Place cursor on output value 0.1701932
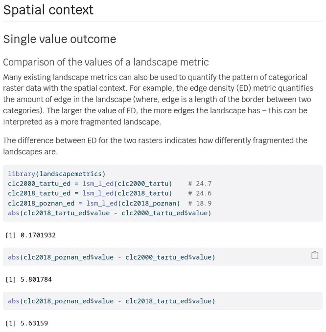Screen dimensions: 326x332 38,235
